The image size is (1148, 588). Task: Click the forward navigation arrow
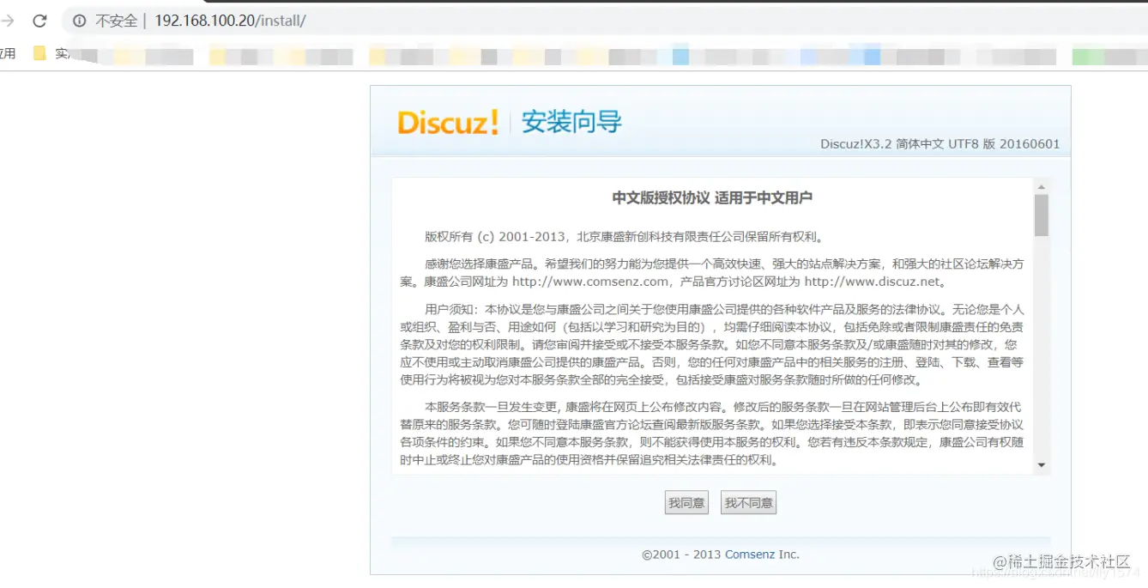coord(8,21)
